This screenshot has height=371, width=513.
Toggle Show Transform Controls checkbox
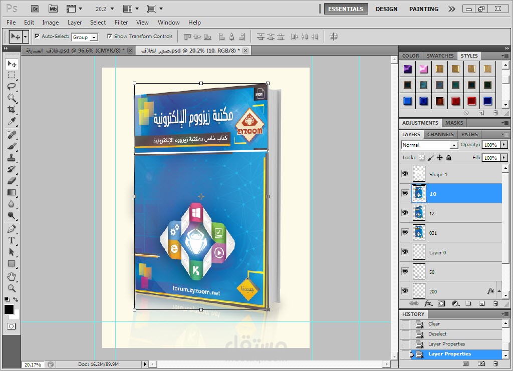click(x=110, y=36)
